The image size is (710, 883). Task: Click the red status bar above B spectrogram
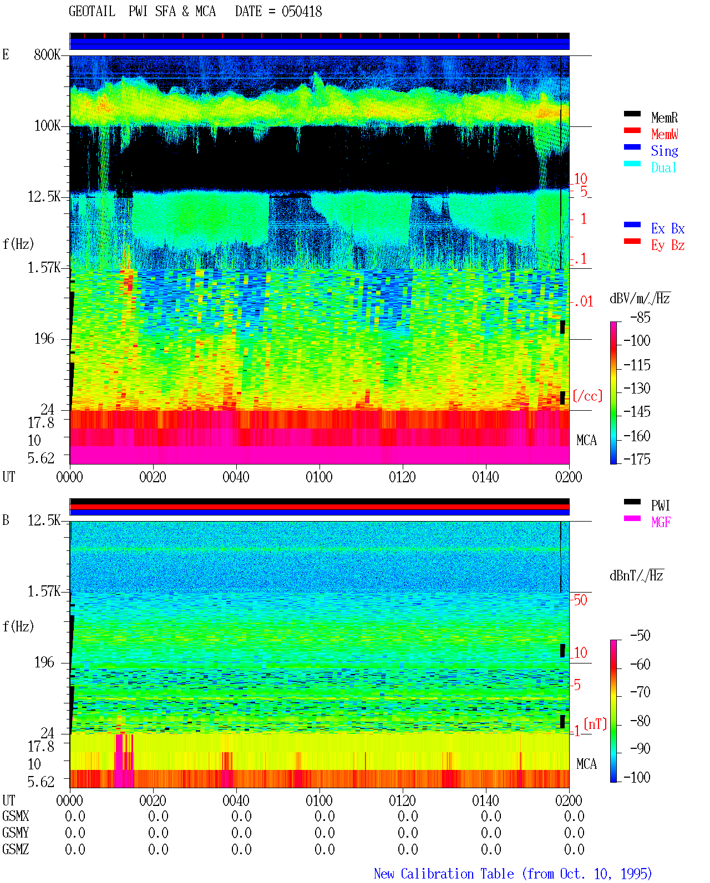[319, 507]
